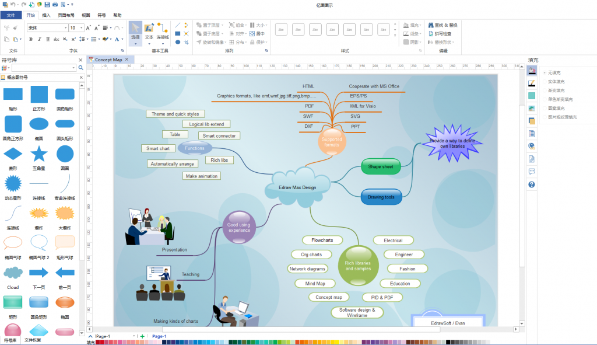Select the 菱形 diamond shape in symbol library

pos(13,154)
